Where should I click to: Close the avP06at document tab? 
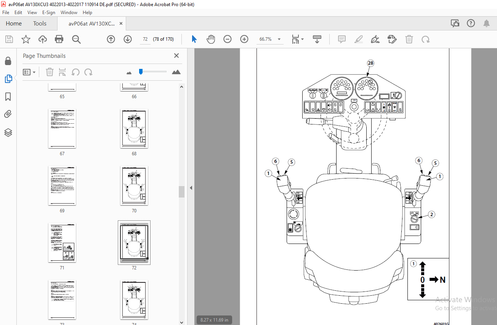pos(121,24)
